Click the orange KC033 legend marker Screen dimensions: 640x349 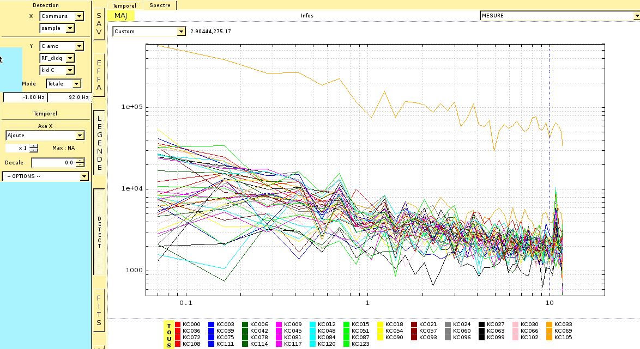pyautogui.click(x=550, y=324)
